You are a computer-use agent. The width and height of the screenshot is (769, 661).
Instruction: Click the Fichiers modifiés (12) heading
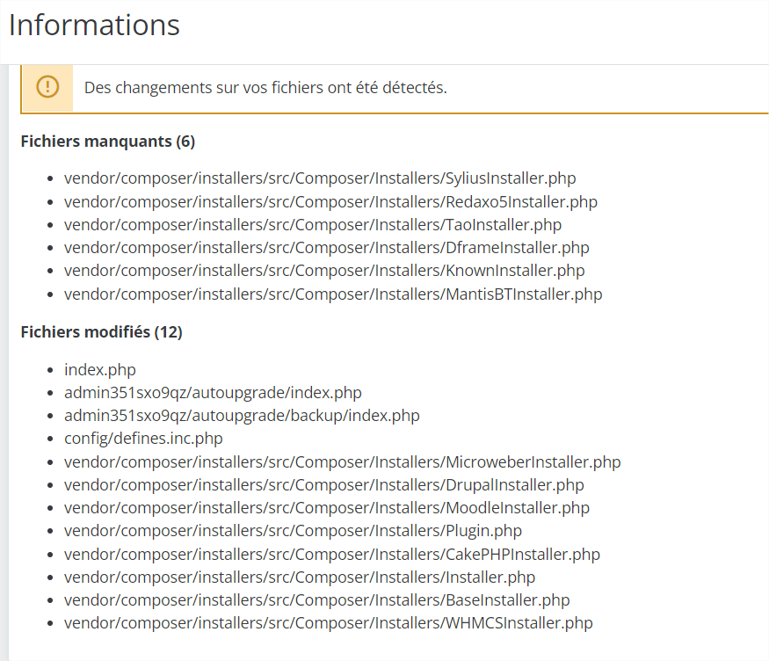(101, 332)
